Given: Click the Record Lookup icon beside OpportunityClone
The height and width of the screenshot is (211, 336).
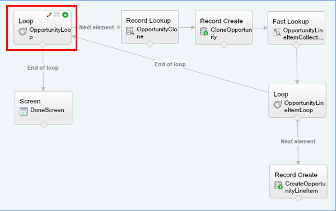Looking at the screenshot, I should [x=130, y=31].
